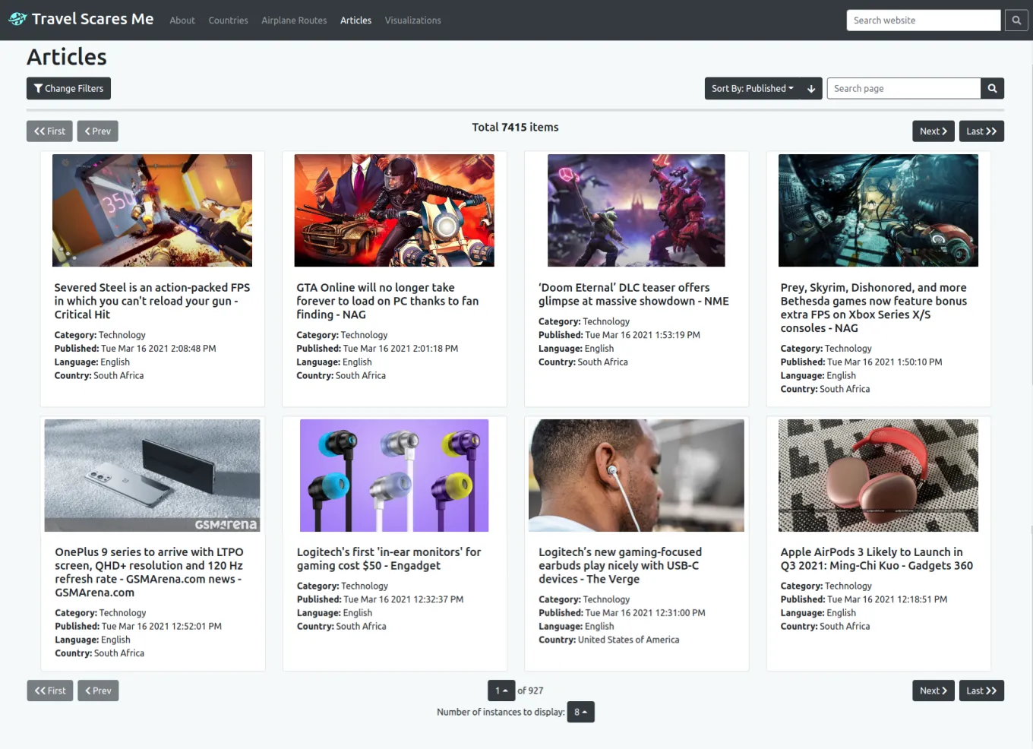
Task: Click the website search magnifier icon
Action: point(1016,20)
